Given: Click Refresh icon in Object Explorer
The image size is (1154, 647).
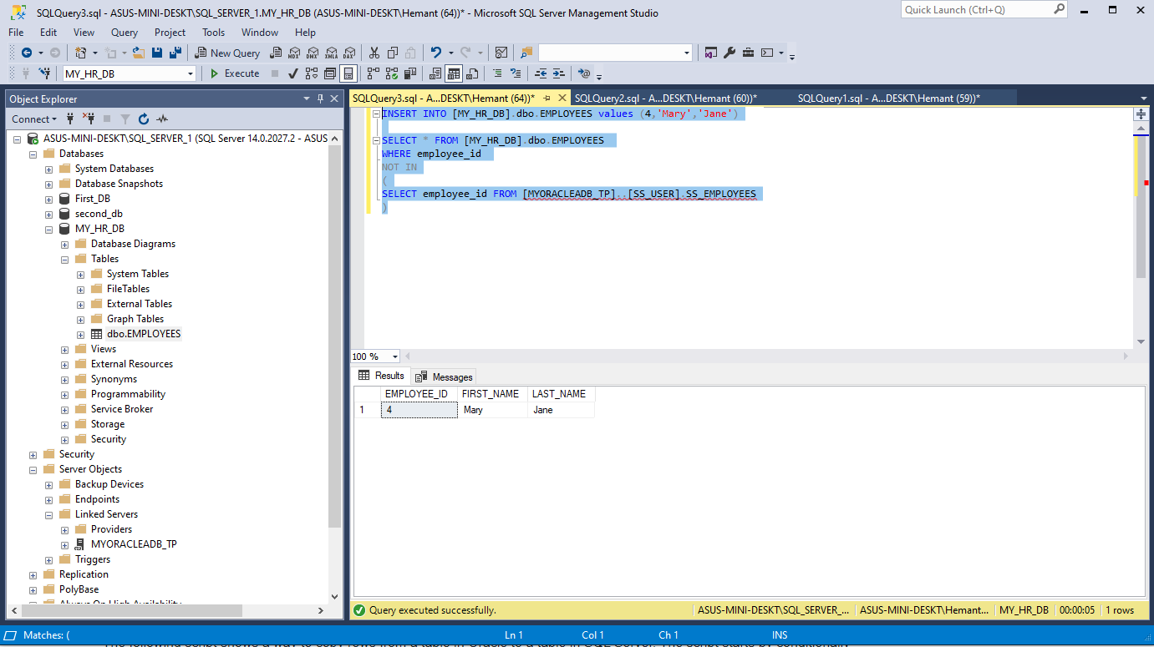Looking at the screenshot, I should (x=143, y=119).
